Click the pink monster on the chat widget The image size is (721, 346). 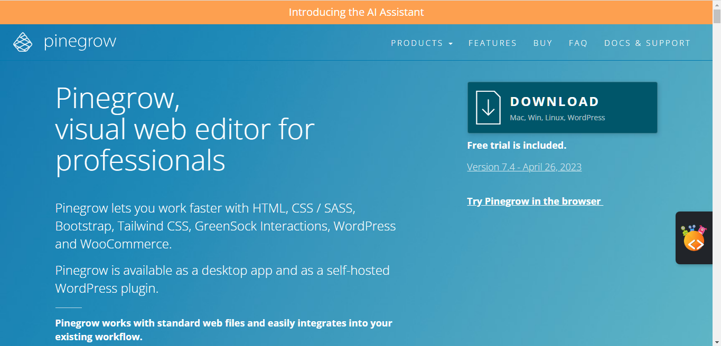pos(702,230)
